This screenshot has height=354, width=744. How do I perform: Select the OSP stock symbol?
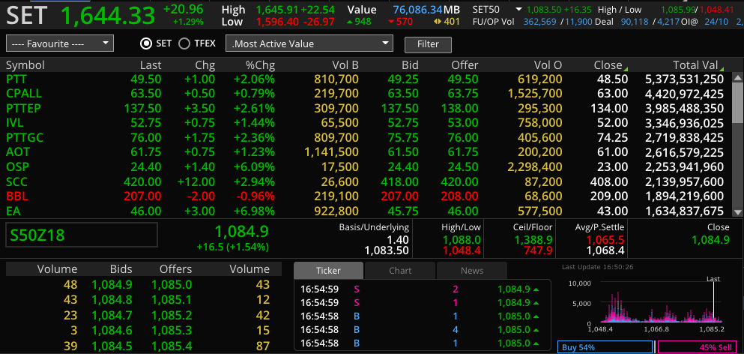[x=16, y=166]
